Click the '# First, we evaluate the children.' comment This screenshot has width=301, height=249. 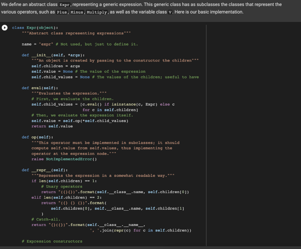coord(73,99)
